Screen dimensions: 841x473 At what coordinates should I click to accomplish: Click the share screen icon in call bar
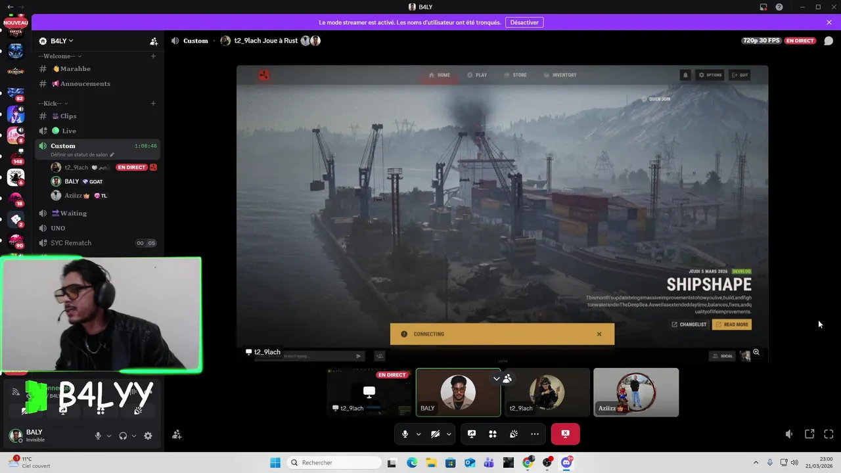472,434
